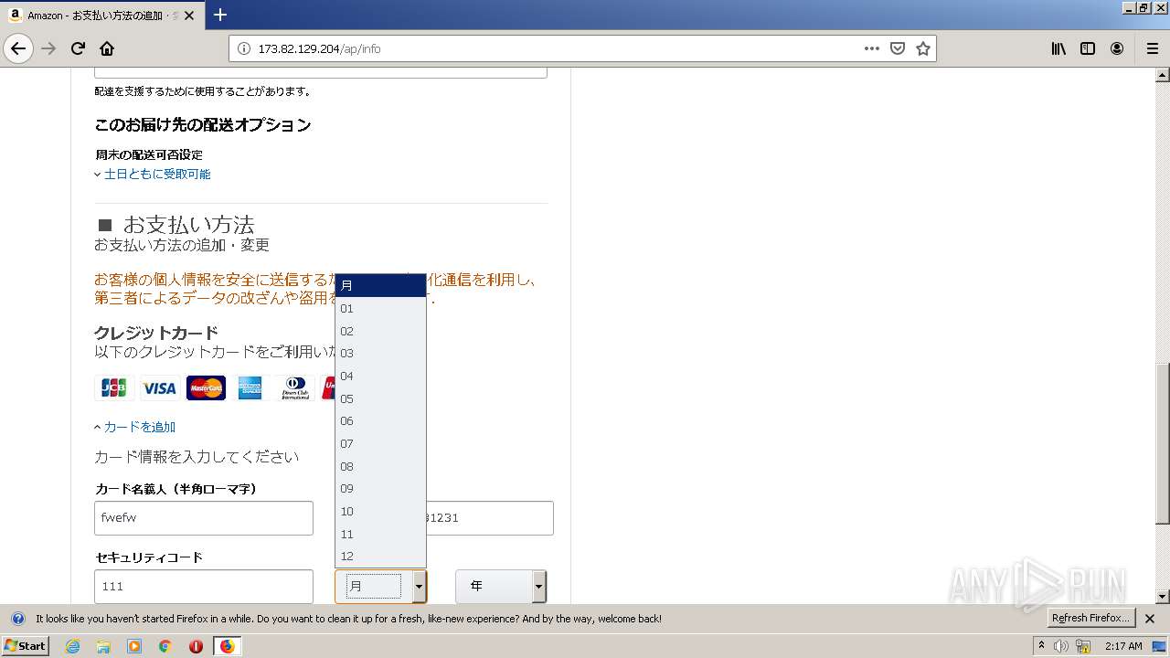The width and height of the screenshot is (1170, 658).
Task: Open the Library panel
Action: coord(1058,48)
